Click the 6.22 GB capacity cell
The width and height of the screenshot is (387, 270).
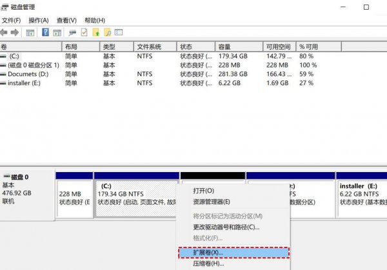tap(229, 83)
